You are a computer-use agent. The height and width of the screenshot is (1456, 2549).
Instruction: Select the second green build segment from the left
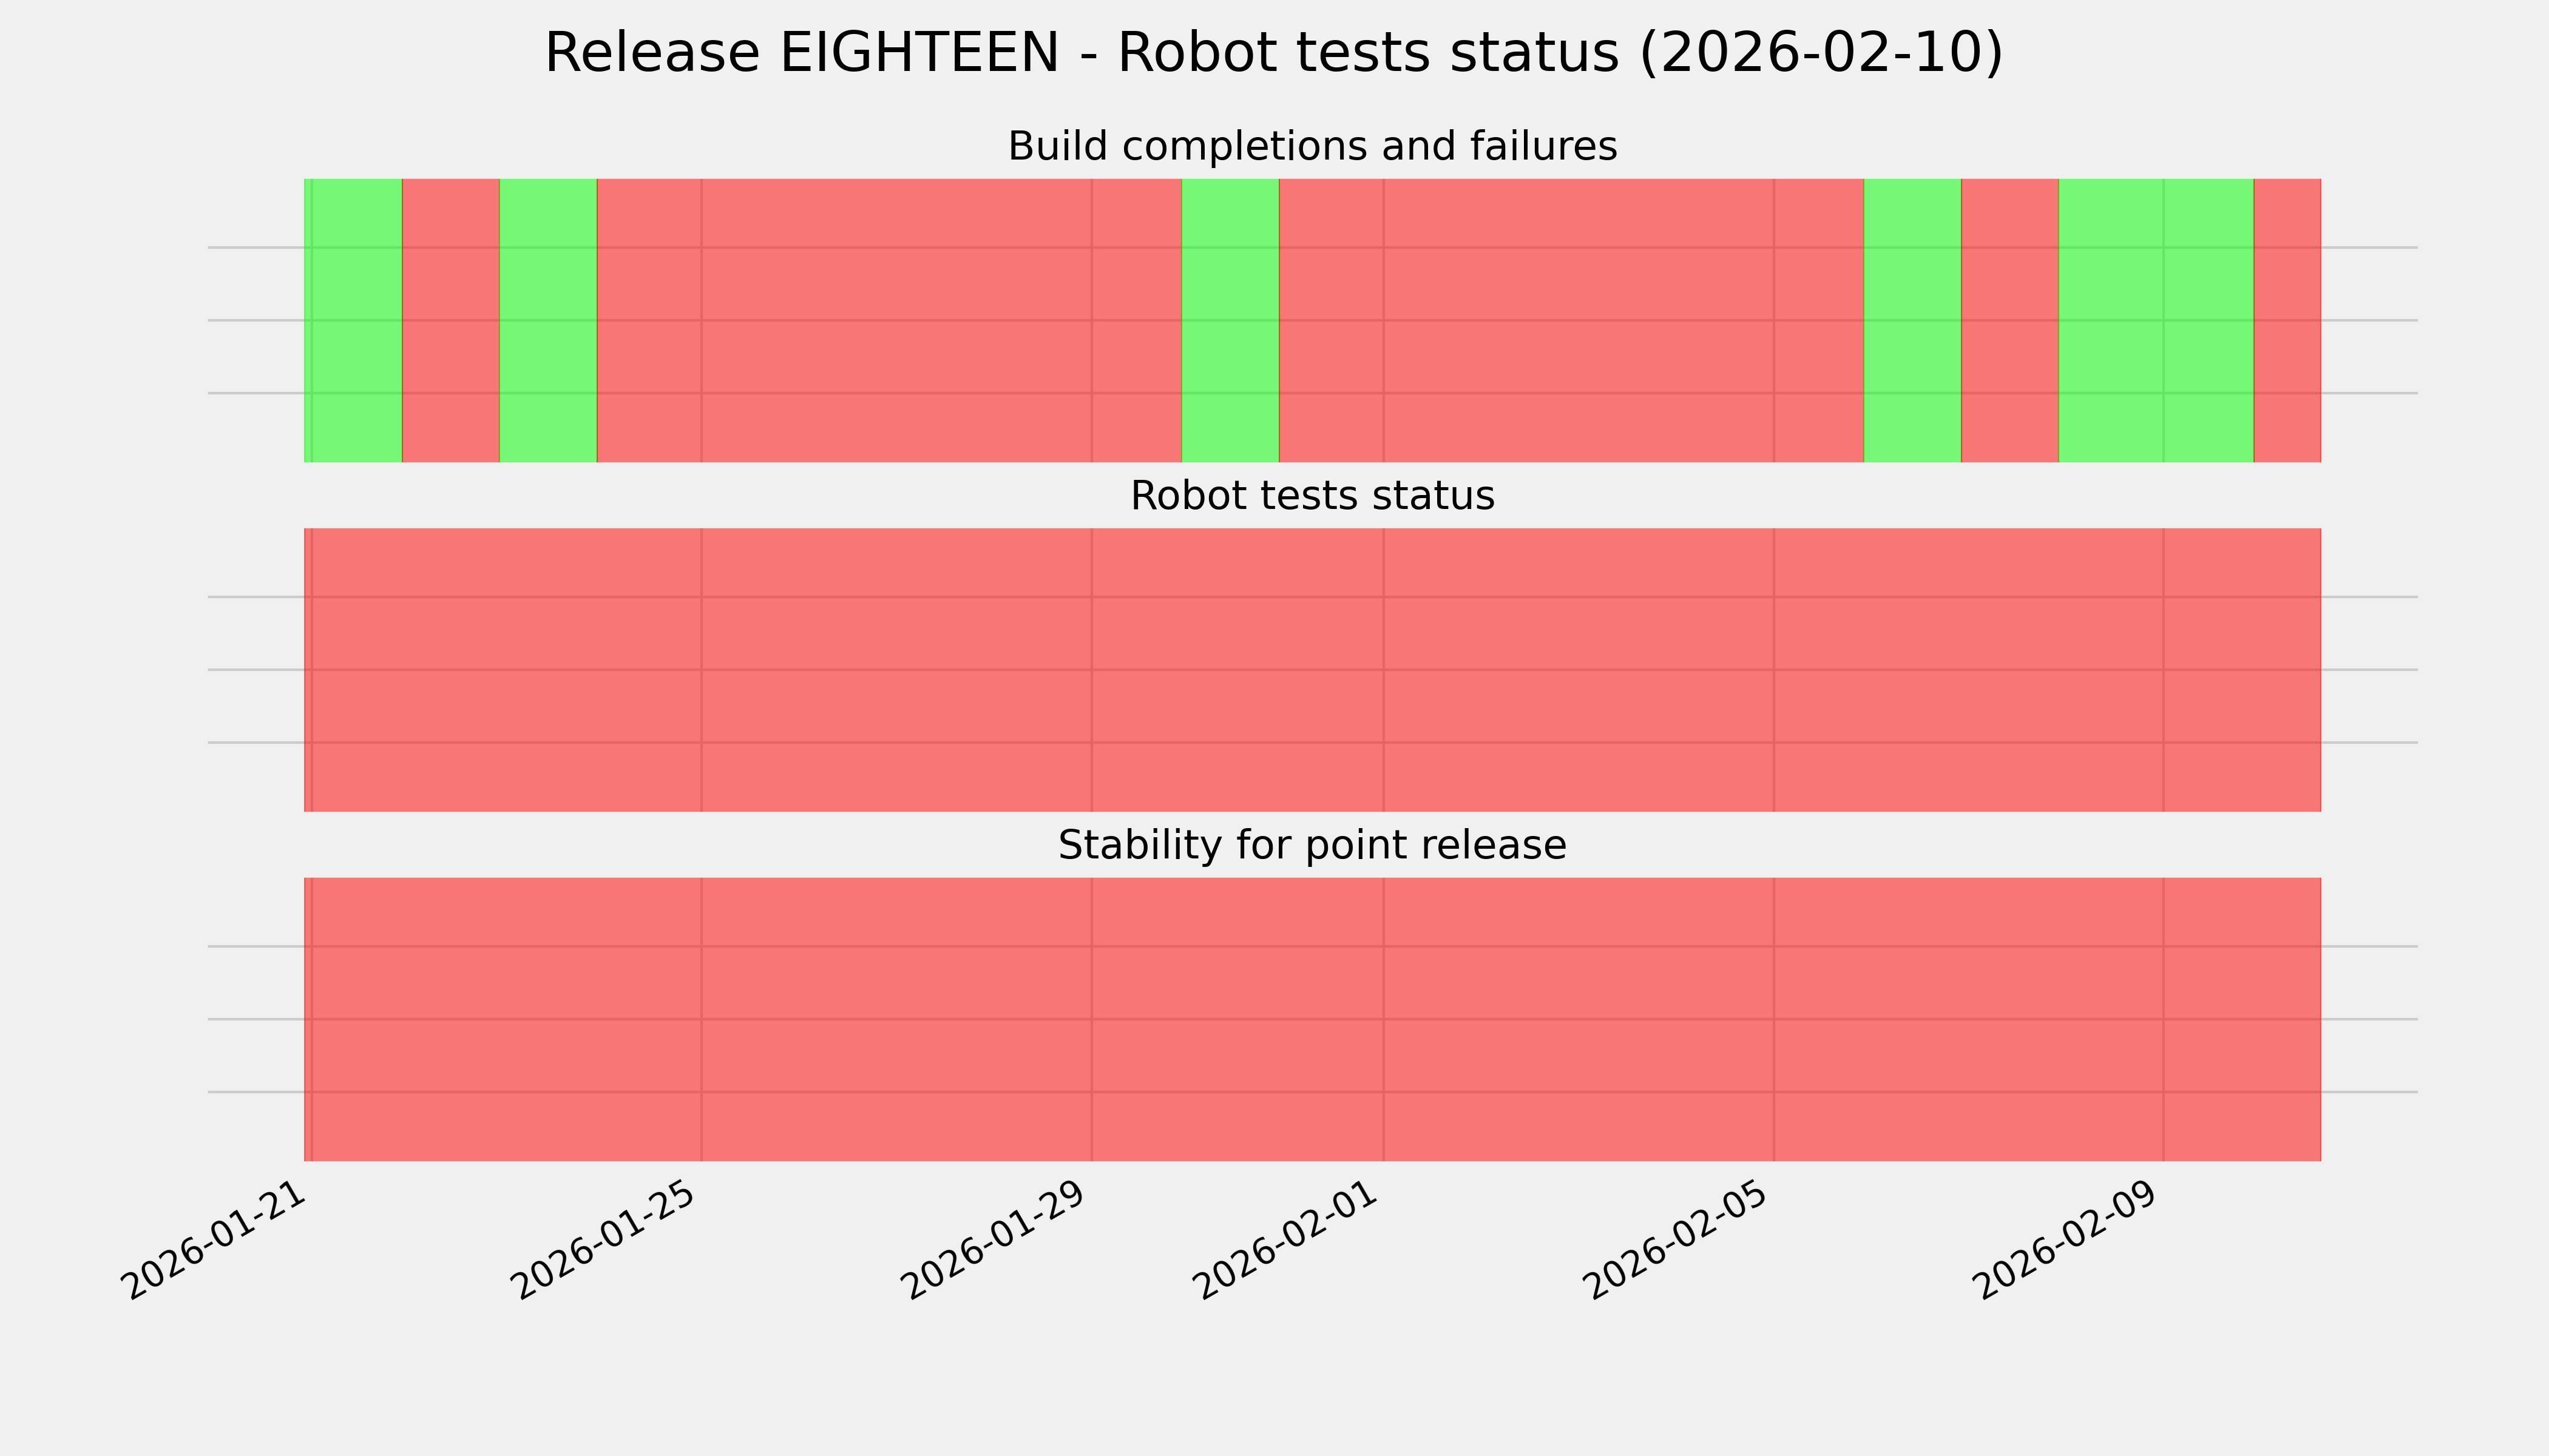click(548, 320)
